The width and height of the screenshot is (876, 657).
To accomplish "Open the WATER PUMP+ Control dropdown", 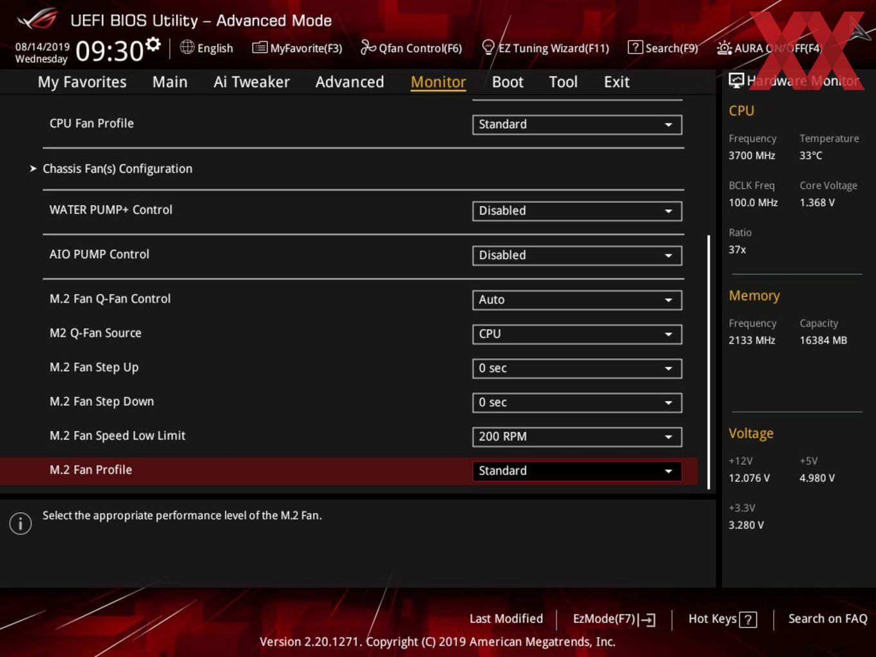I will (576, 211).
